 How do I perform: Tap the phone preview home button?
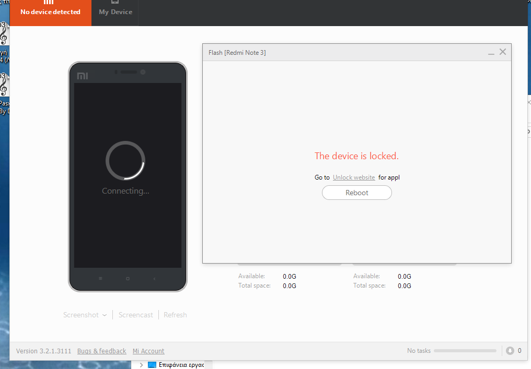coord(128,279)
